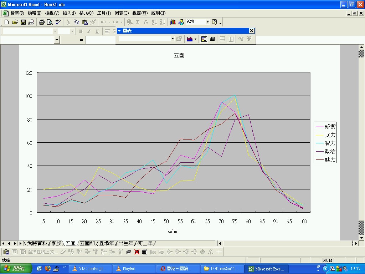Toggle Underline formatting button
The width and height of the screenshot is (365, 274).
[97, 31]
